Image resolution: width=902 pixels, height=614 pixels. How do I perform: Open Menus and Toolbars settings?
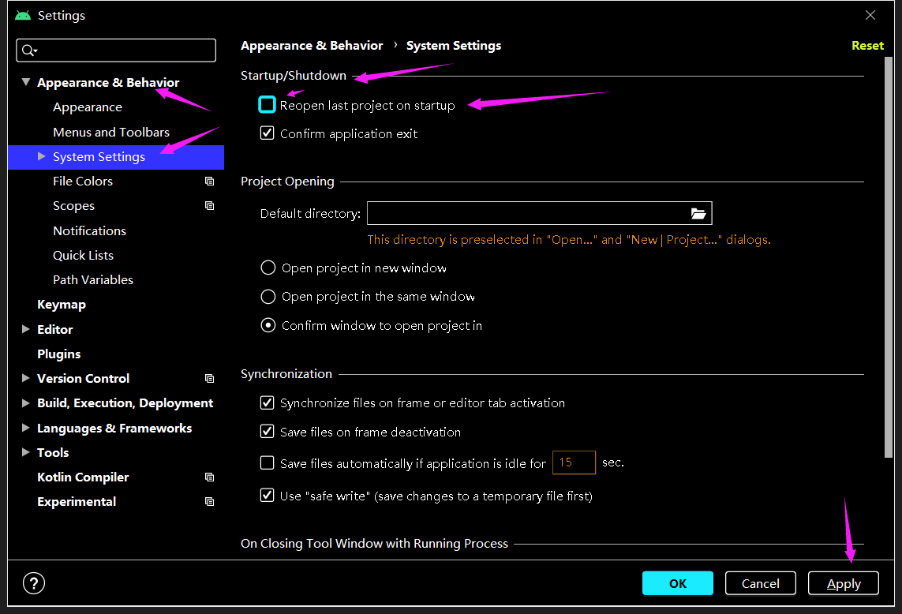tap(111, 133)
